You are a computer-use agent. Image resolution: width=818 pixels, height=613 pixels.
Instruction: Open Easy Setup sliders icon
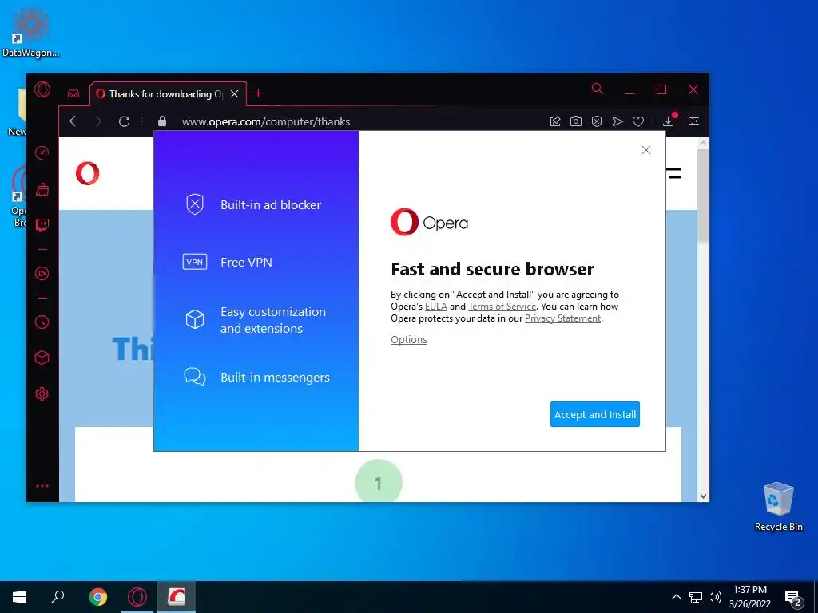pyautogui.click(x=694, y=121)
